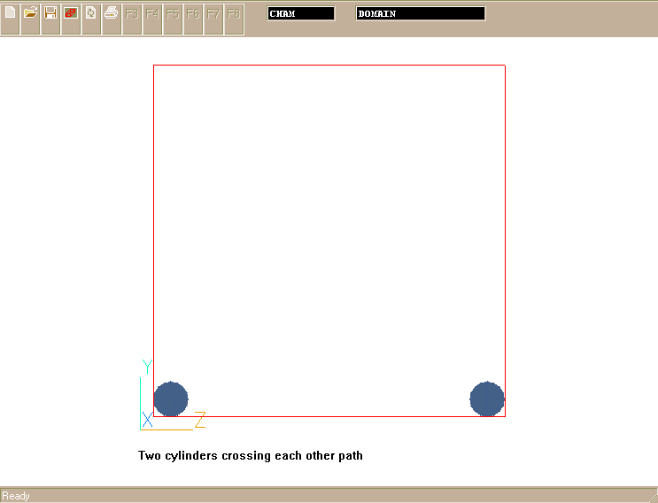Save using the floppy disk icon

point(50,14)
